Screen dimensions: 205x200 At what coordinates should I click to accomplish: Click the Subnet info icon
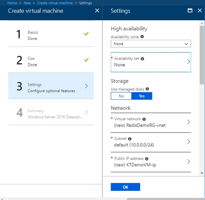[130, 139]
